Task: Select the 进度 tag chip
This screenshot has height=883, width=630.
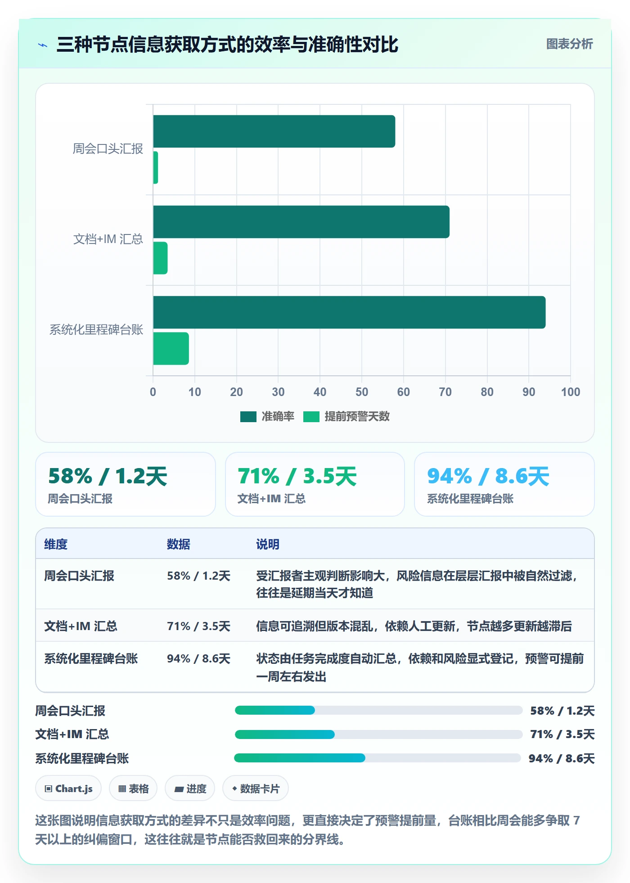Action: (190, 788)
